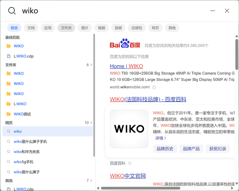The width and height of the screenshot is (239, 191).
Task: Click the 品牌历史 button
Action: pos(165,149)
